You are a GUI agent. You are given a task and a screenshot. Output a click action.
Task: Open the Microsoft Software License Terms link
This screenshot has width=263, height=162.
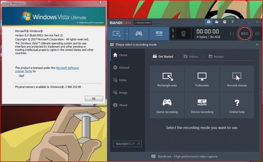(67, 68)
